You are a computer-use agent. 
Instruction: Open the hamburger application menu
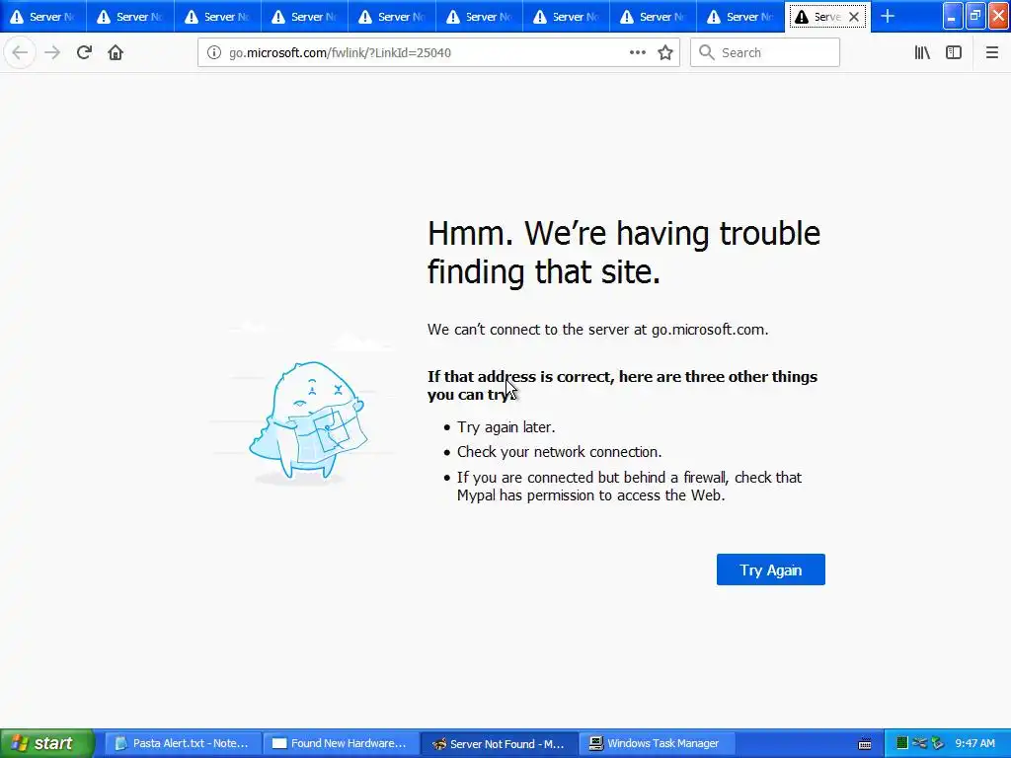992,53
